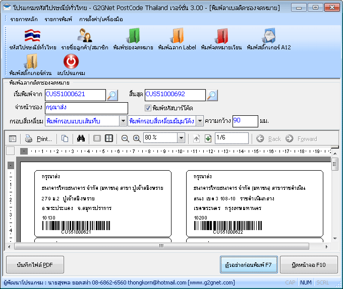Click the envelope app icon in title bar
The image size is (343, 289).
click(x=7, y=7)
